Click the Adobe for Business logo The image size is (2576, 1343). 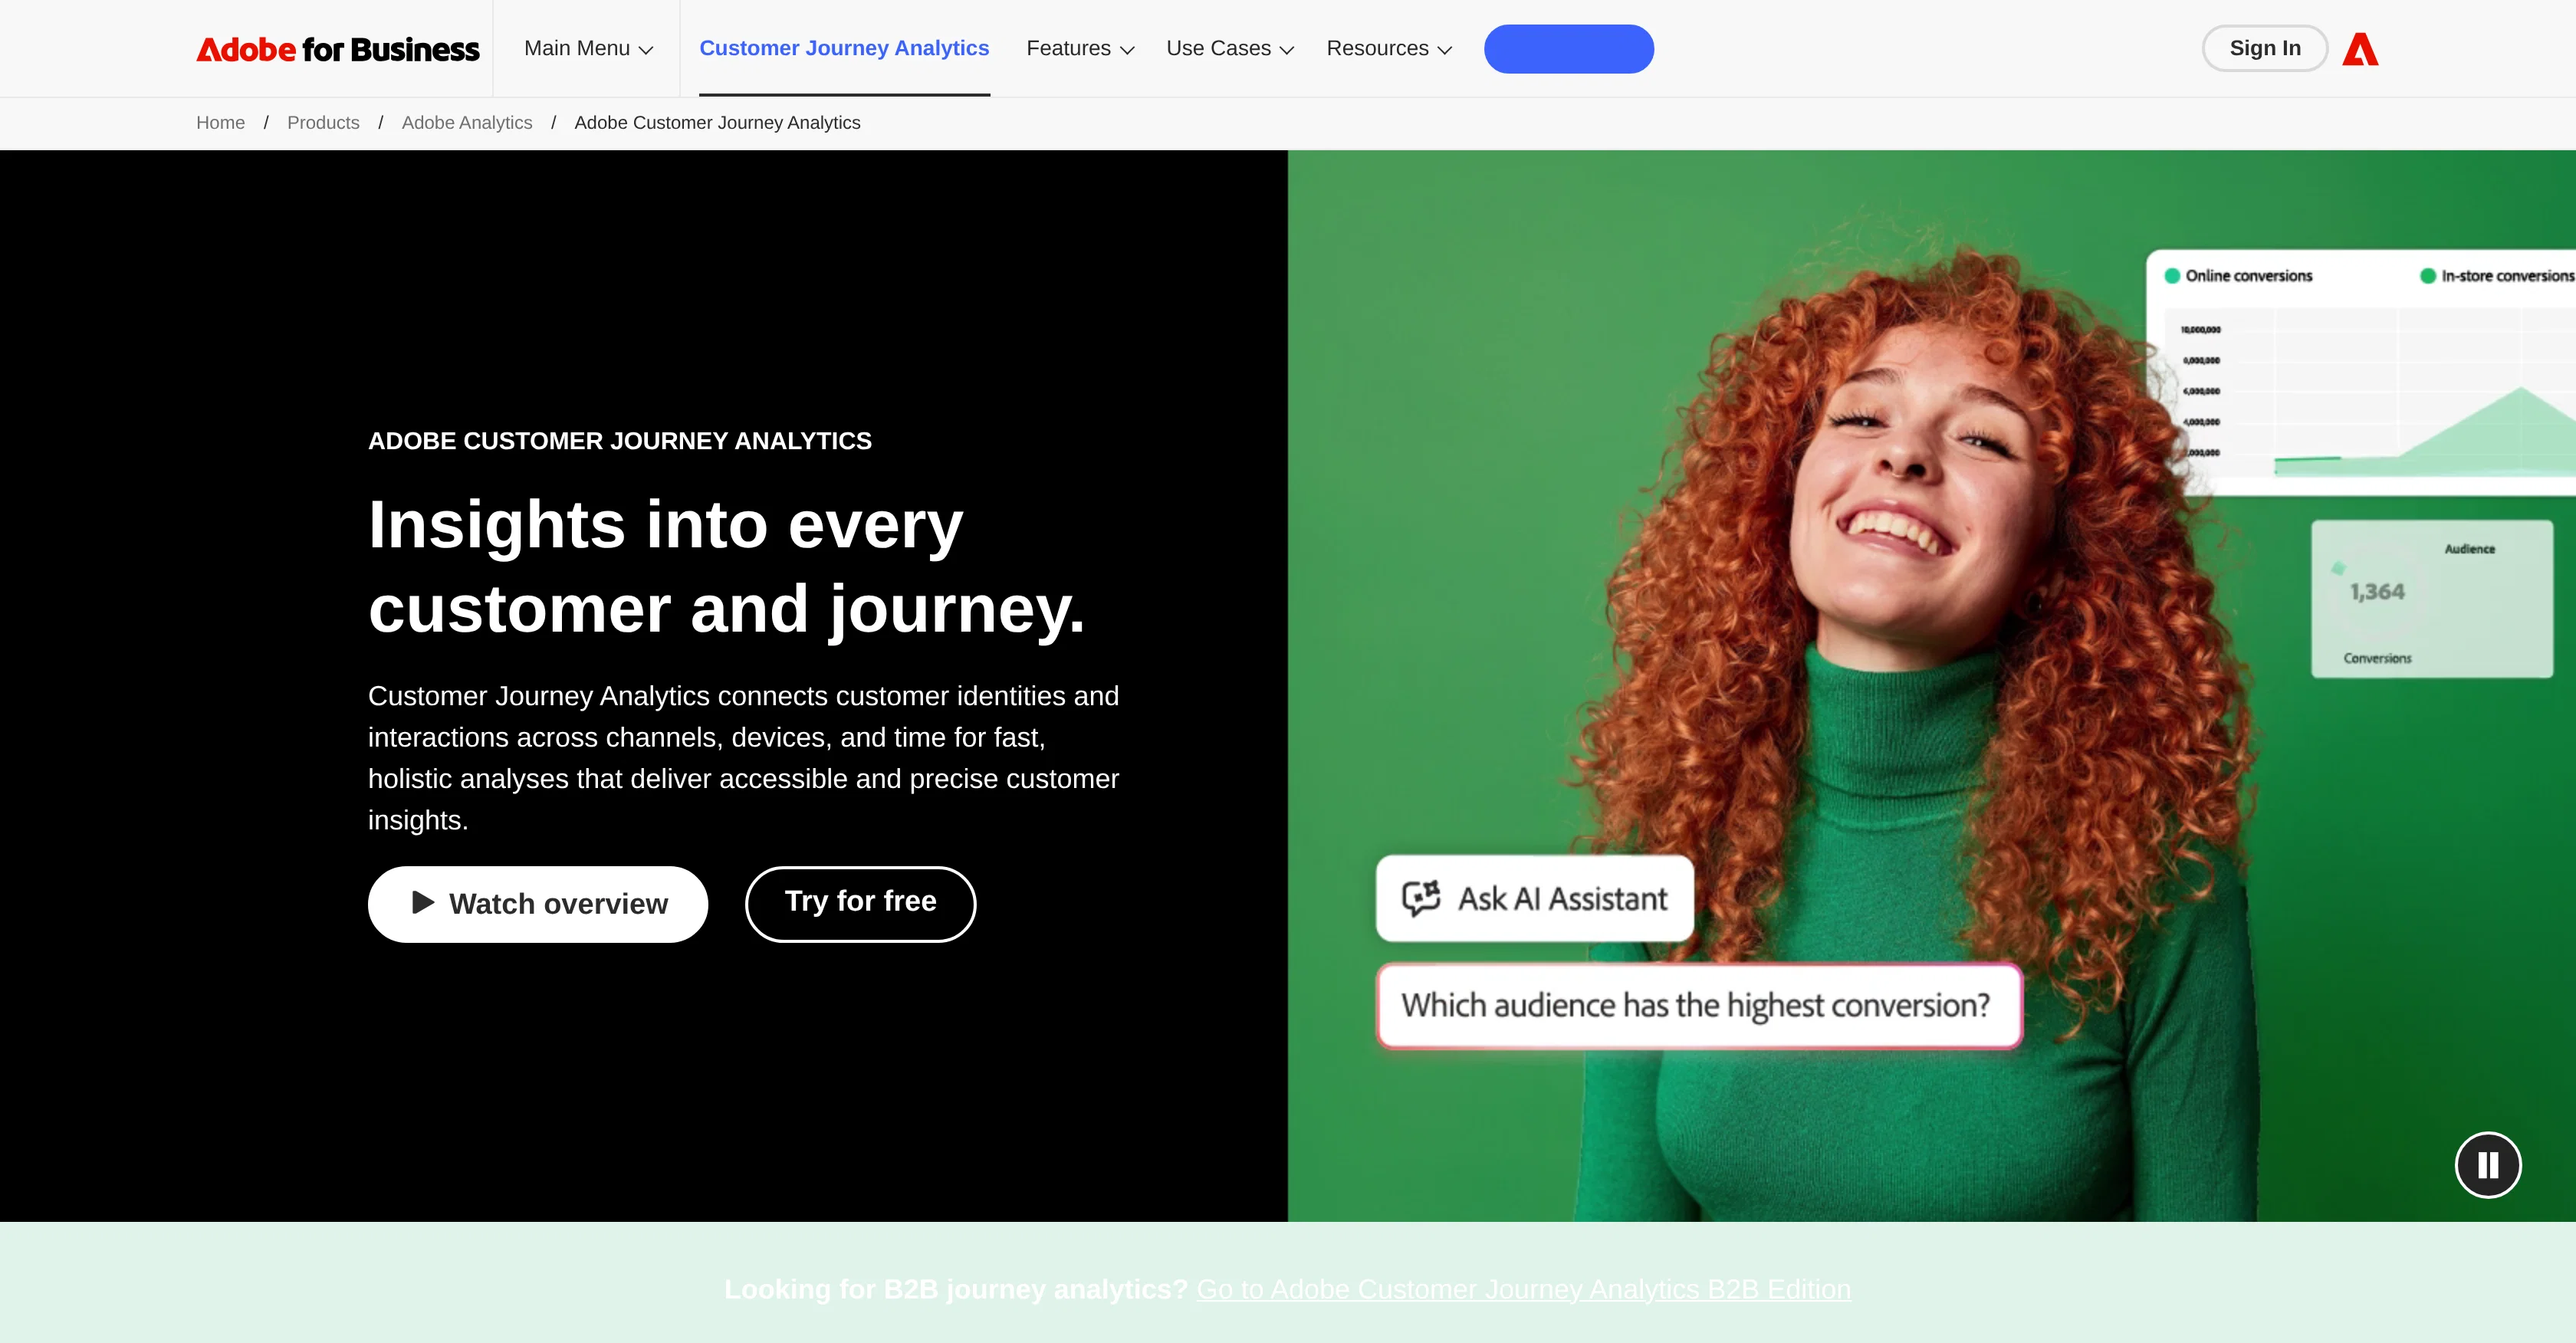(338, 49)
